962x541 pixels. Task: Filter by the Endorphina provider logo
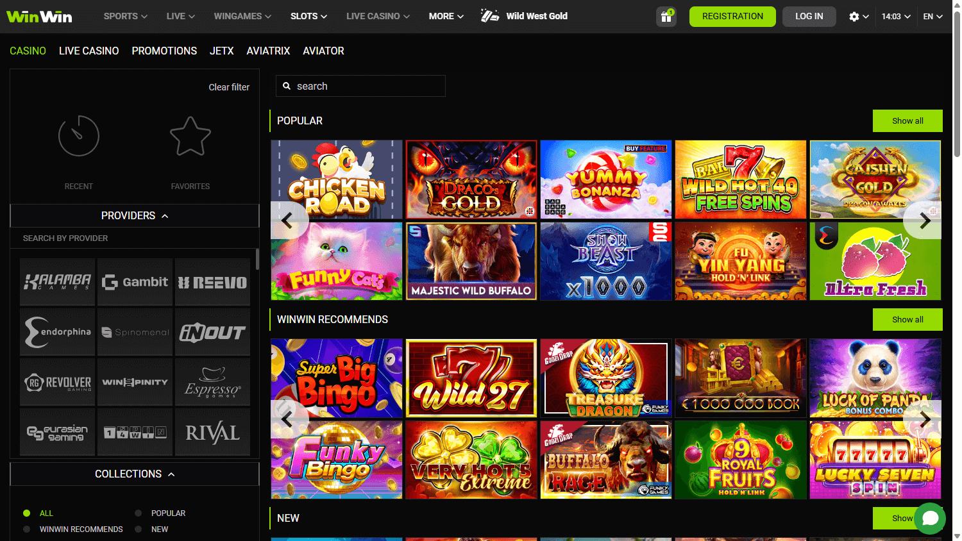58,332
